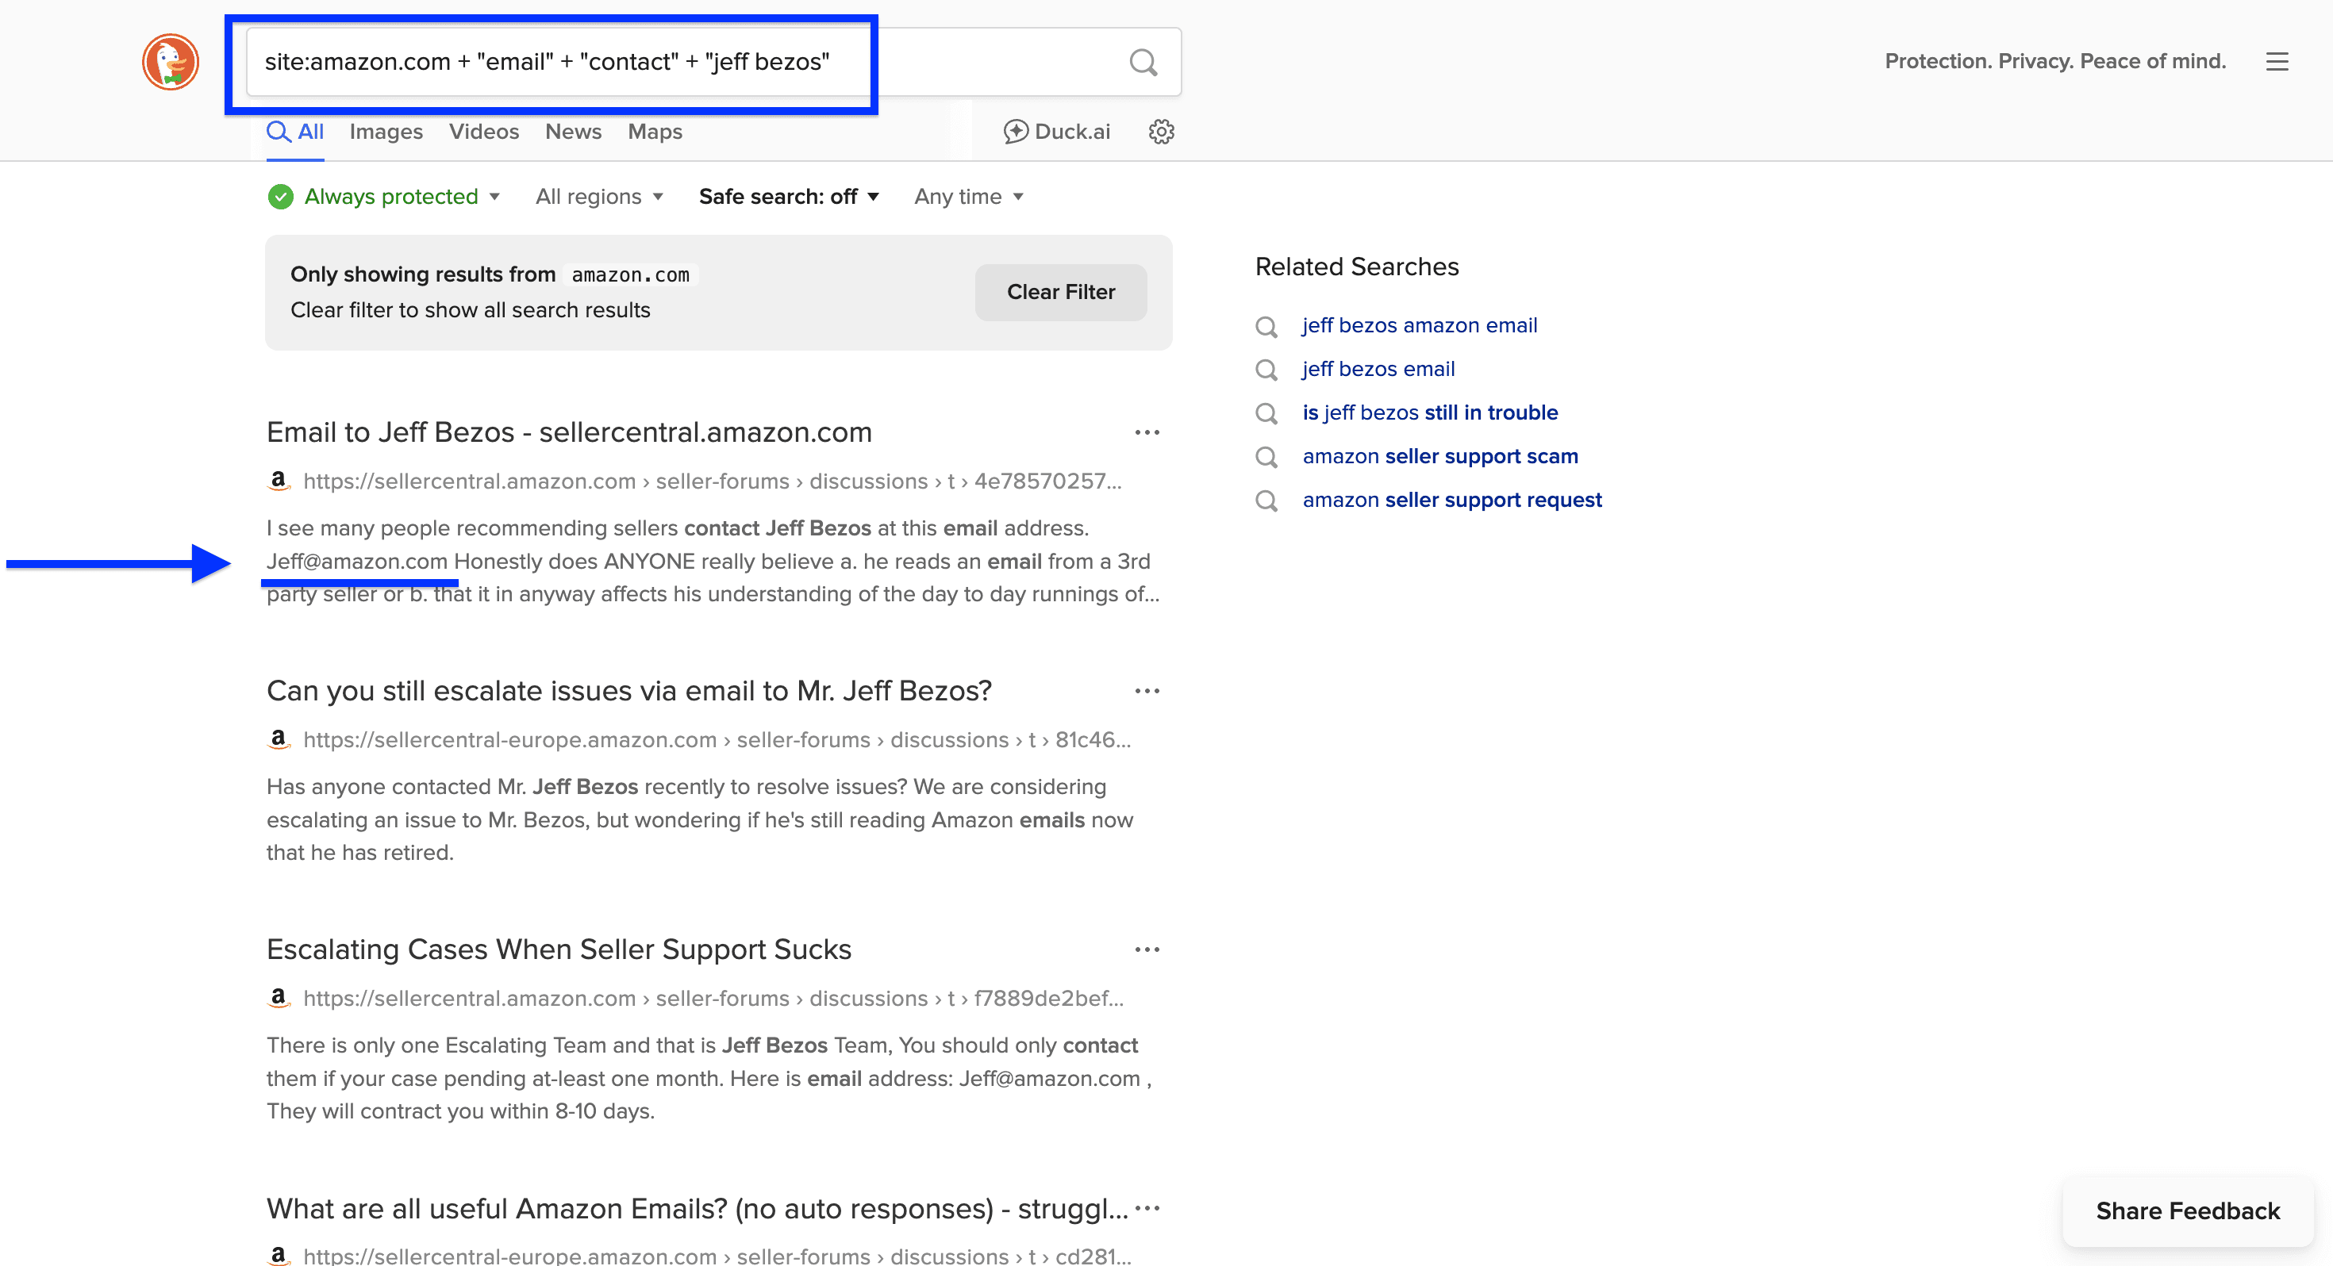Click the search icon beside amazon seller support scam
The width and height of the screenshot is (2333, 1266).
pos(1266,458)
